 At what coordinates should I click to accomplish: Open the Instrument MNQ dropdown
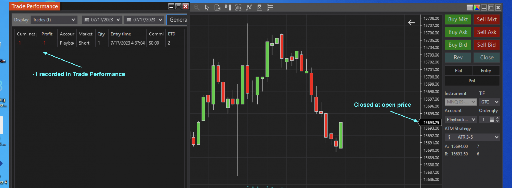461,102
